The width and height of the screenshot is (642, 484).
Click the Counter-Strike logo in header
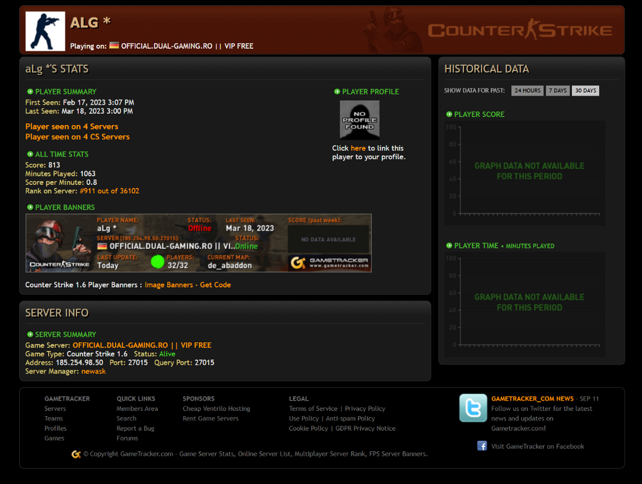coord(520,30)
